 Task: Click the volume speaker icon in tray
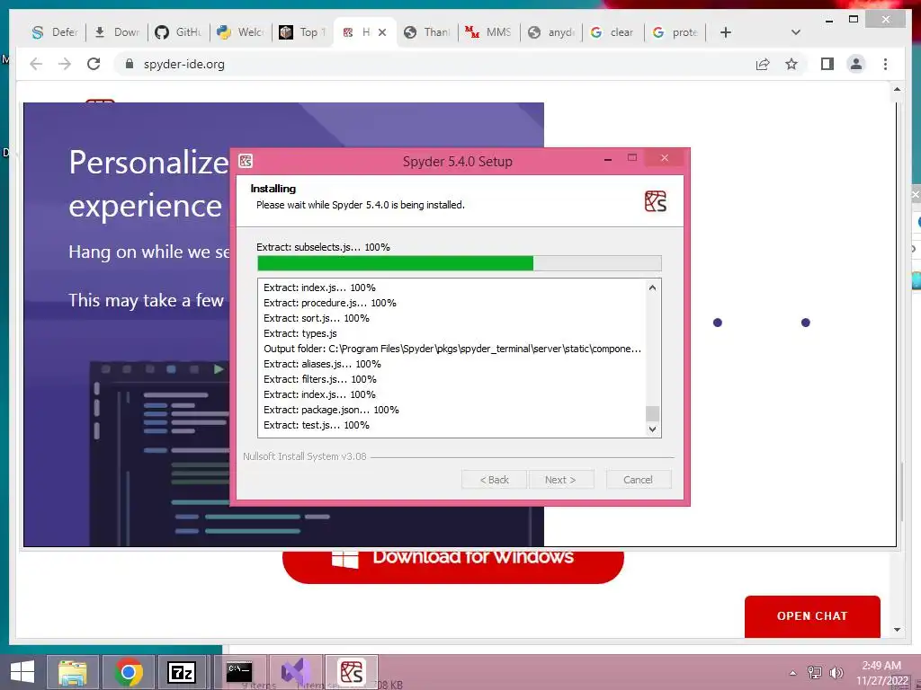(836, 673)
